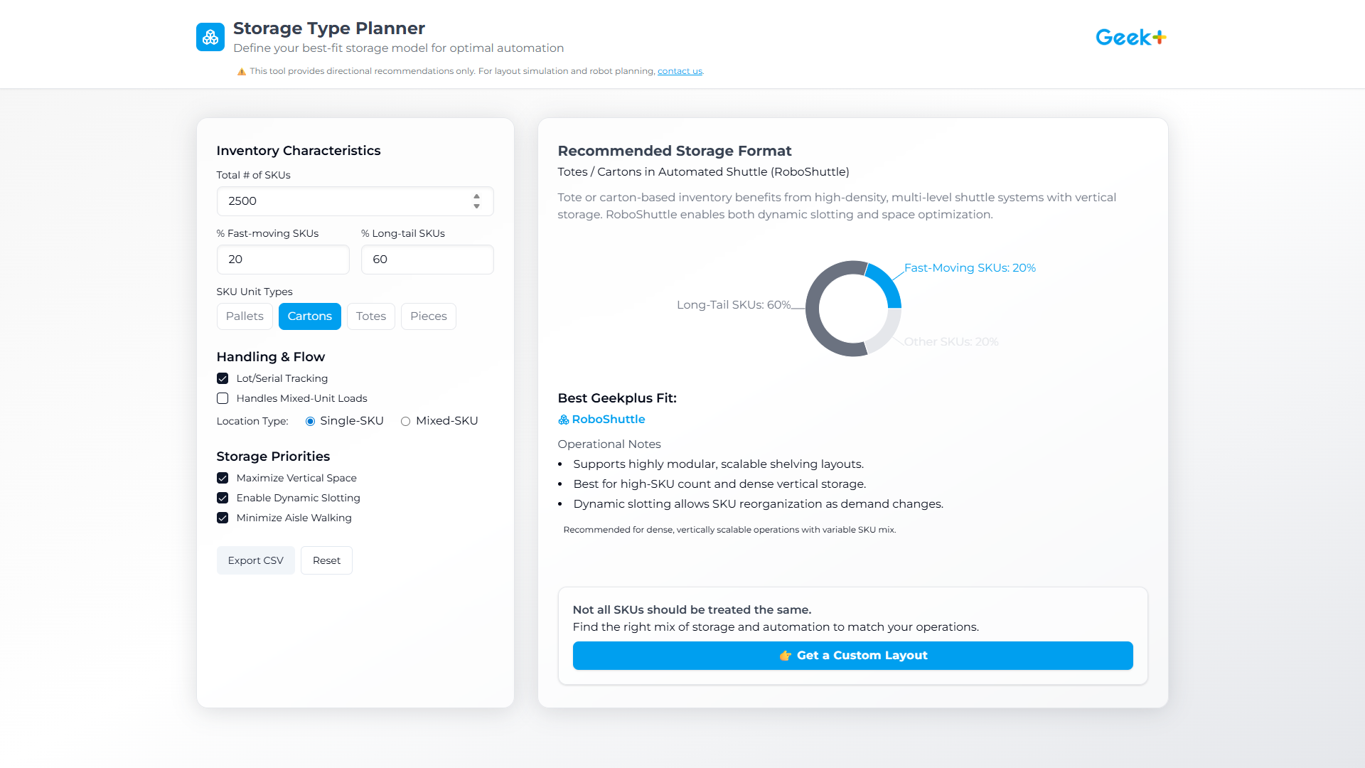Screen dimensions: 1365x768
Task: Click the pointing finger emoji on the layout button
Action: pyautogui.click(x=785, y=655)
